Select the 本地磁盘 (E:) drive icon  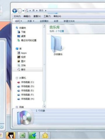tap(19, 91)
